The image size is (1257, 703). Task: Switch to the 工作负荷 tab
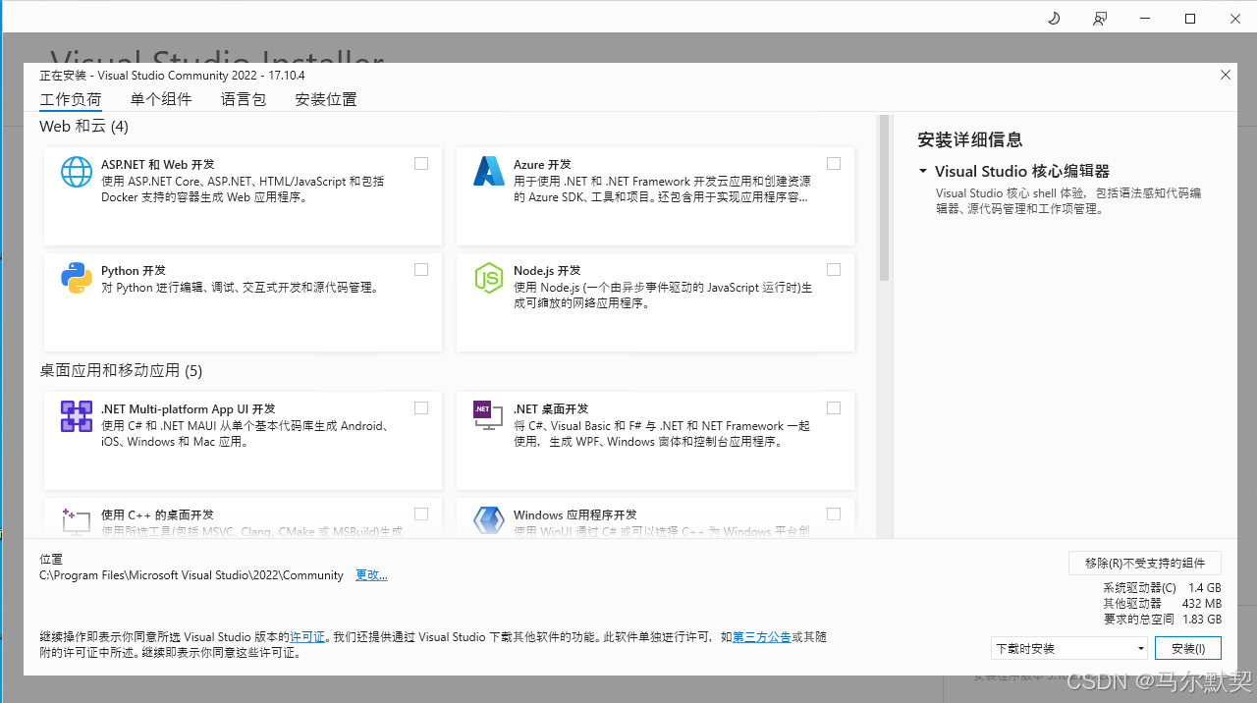[x=71, y=99]
